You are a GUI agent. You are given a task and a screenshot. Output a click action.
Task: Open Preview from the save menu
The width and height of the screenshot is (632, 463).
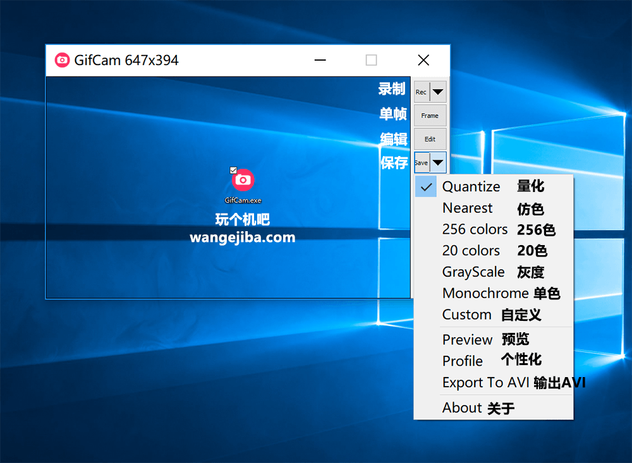click(468, 340)
